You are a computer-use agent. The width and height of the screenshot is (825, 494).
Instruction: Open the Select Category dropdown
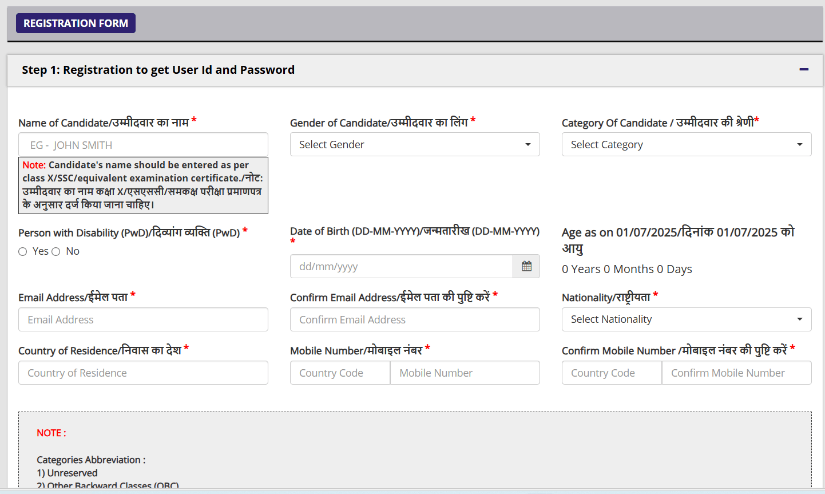click(686, 145)
